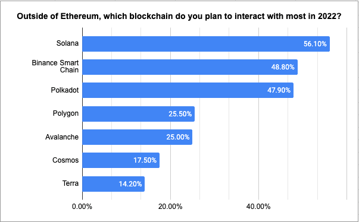This screenshot has height=222, width=359.
Task: Select the 47.90% data label
Action: (279, 90)
